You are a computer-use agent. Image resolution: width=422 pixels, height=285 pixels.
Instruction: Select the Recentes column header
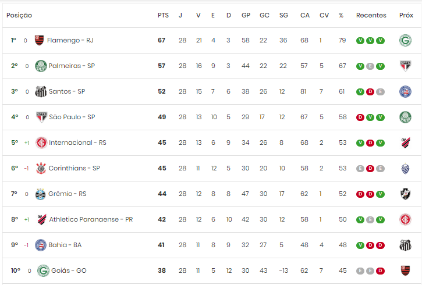pos(371,15)
